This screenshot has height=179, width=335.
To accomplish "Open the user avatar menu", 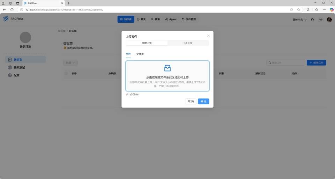I will click(x=329, y=20).
